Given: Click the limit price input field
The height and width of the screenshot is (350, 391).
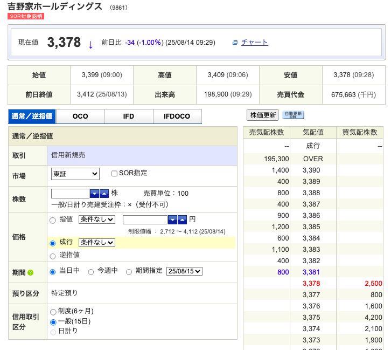Looking at the screenshot, I should tap(145, 219).
